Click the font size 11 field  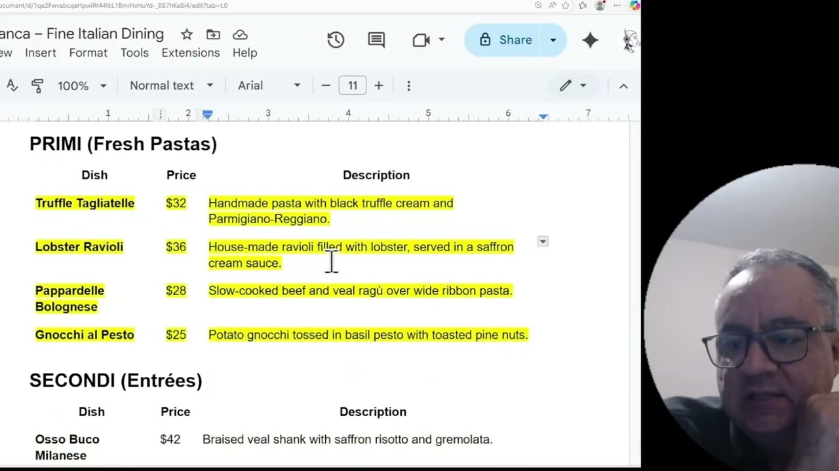point(353,86)
